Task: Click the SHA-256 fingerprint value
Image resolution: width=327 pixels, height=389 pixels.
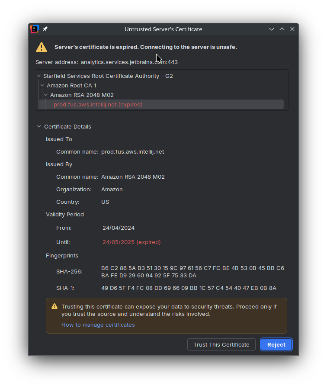Action: click(192, 272)
